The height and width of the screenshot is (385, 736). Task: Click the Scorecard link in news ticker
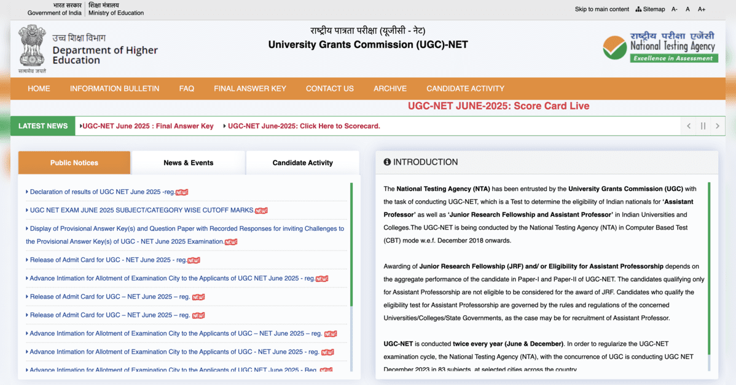coord(304,126)
